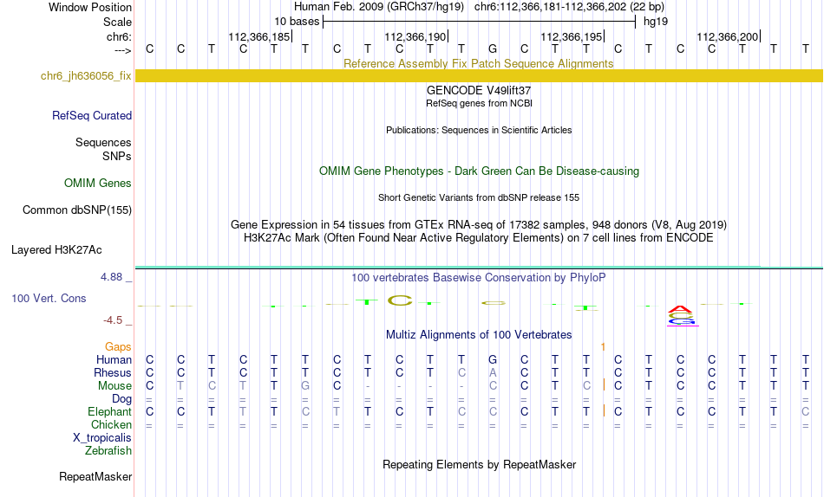Viewport: 824px width, 497px height.
Task: Click the H3K27Ac Mark ENCODE track title
Action: [x=479, y=238]
